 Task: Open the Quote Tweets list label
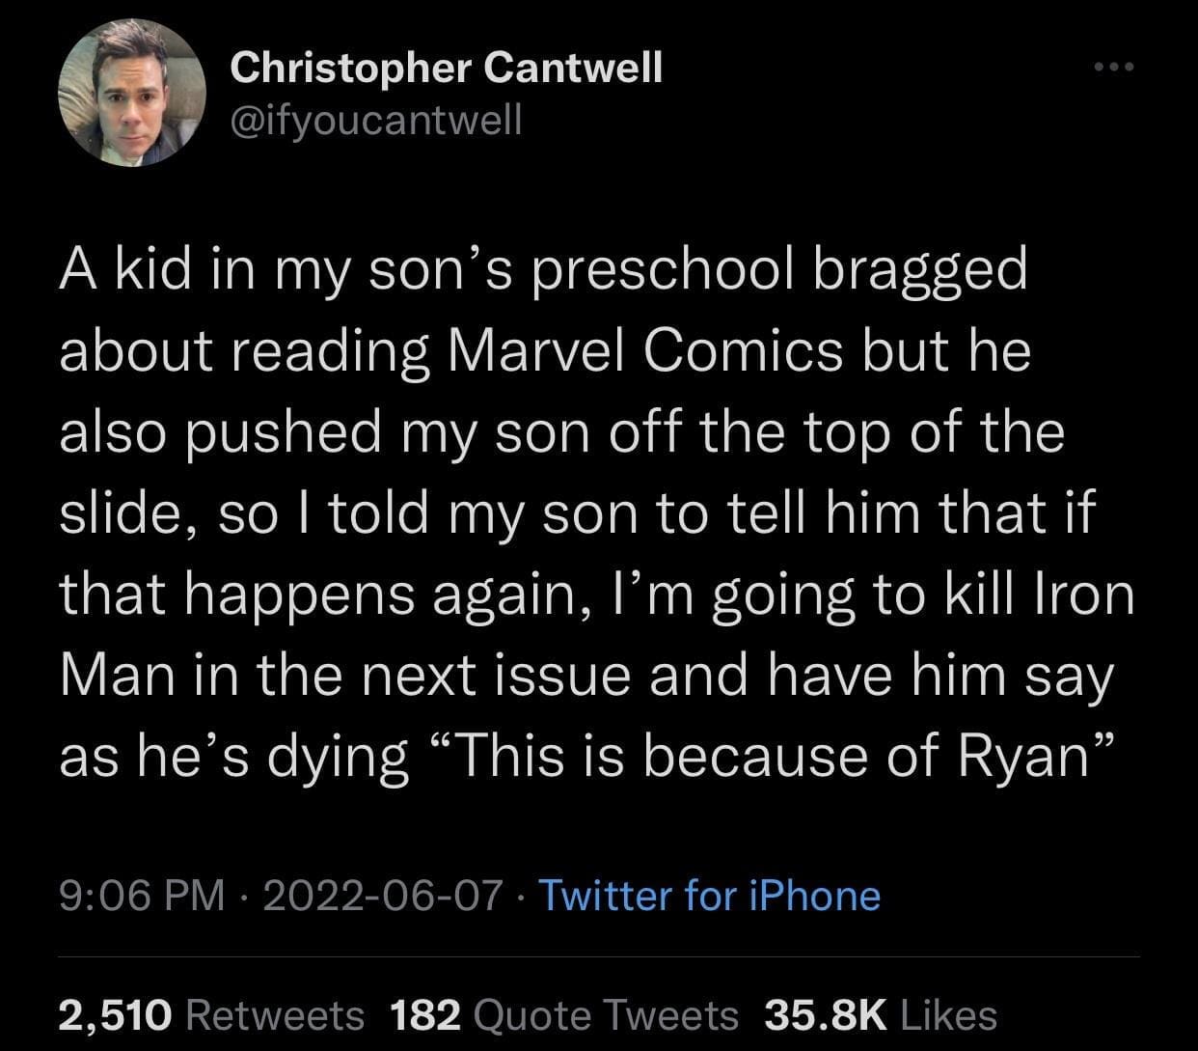click(x=608, y=1014)
